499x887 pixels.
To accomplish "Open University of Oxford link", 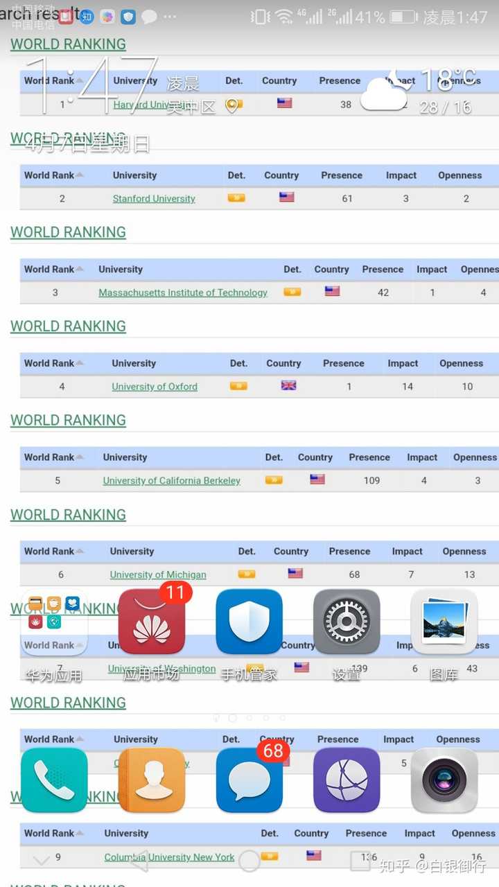I will tap(155, 387).
